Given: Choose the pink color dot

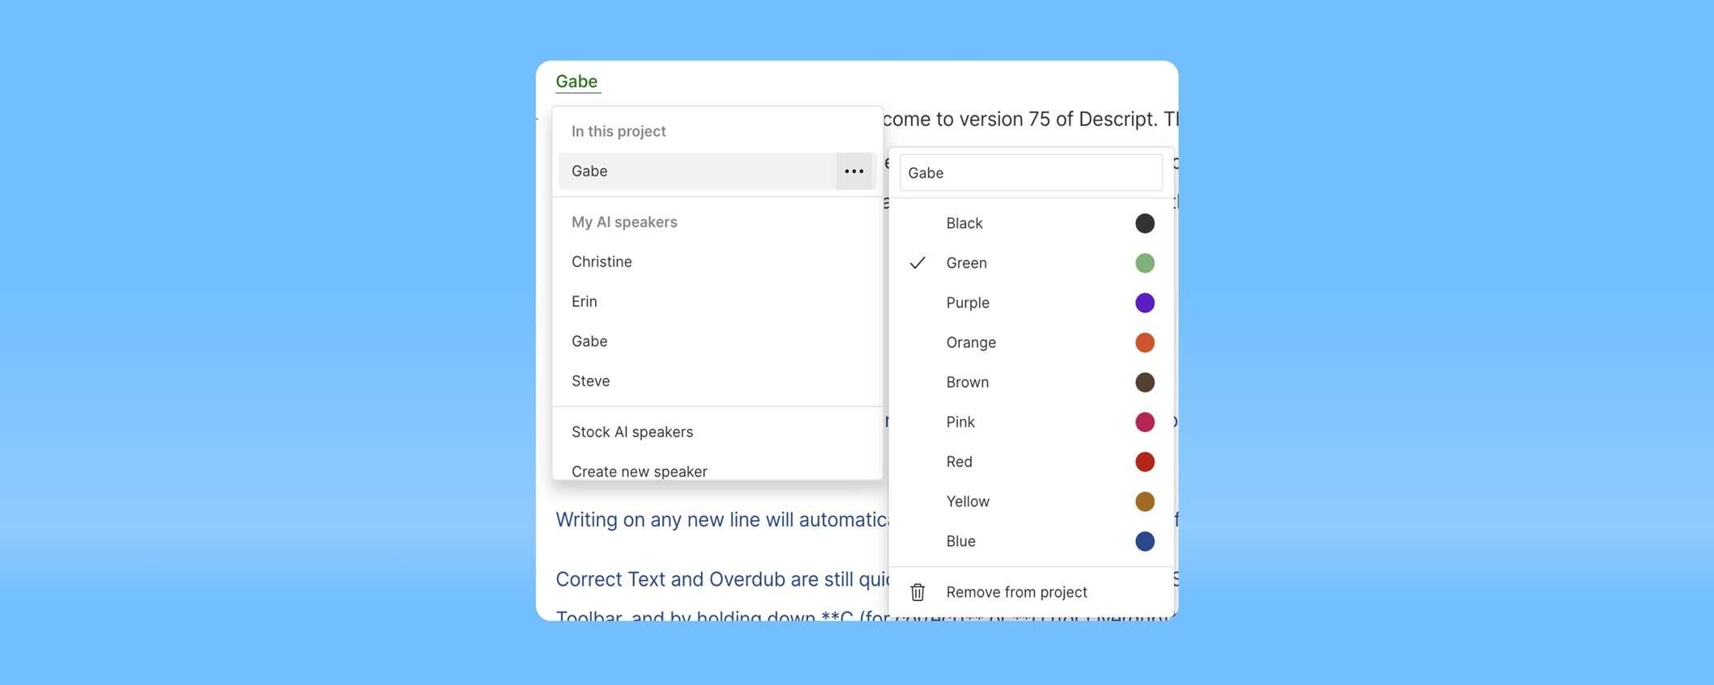Looking at the screenshot, I should pos(1144,422).
